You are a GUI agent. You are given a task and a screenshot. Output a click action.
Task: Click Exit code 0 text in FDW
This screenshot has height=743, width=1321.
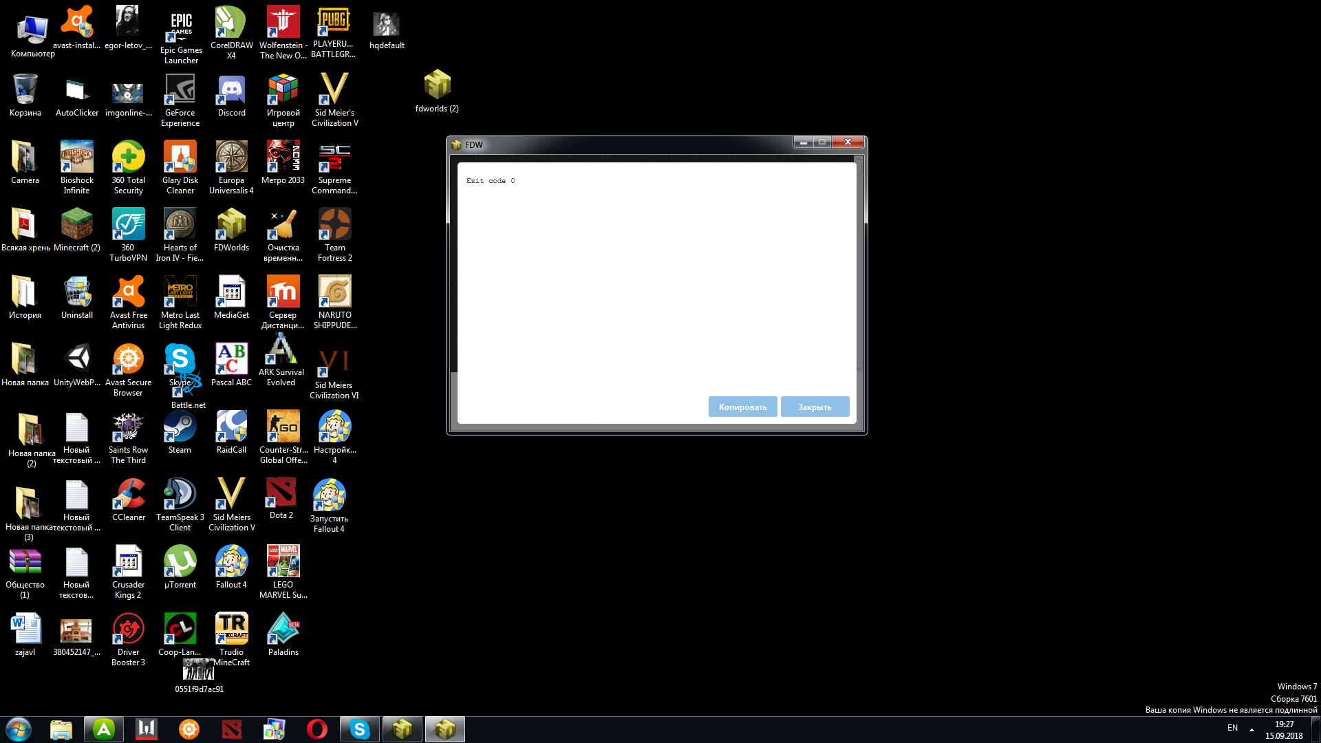tap(490, 180)
